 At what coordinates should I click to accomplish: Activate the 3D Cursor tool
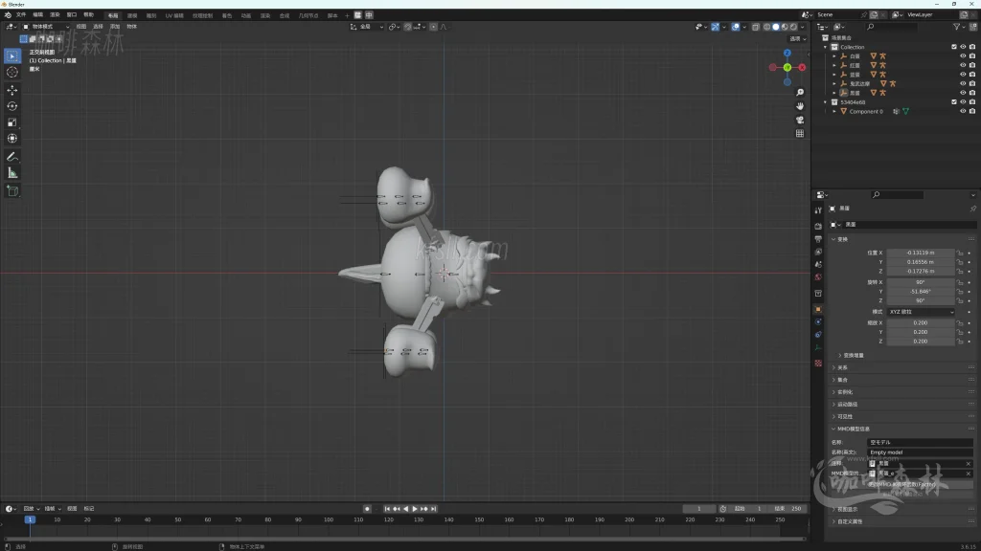click(12, 72)
